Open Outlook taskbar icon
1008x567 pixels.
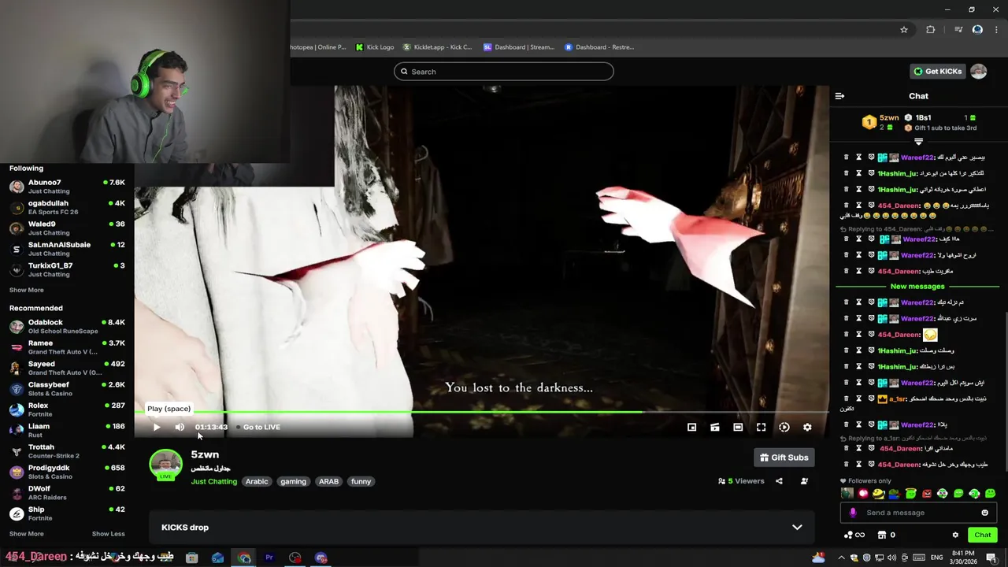[x=218, y=558]
